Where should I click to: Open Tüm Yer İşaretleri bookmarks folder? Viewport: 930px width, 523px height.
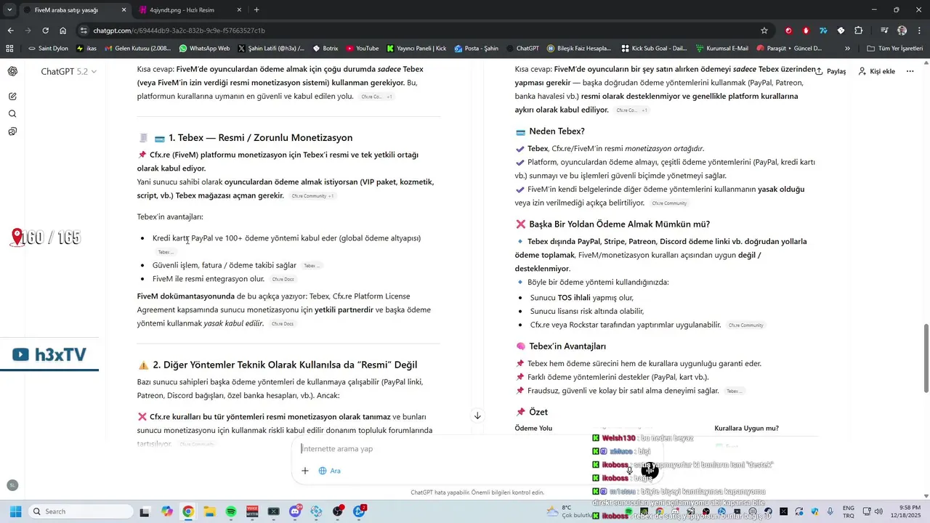point(895,49)
